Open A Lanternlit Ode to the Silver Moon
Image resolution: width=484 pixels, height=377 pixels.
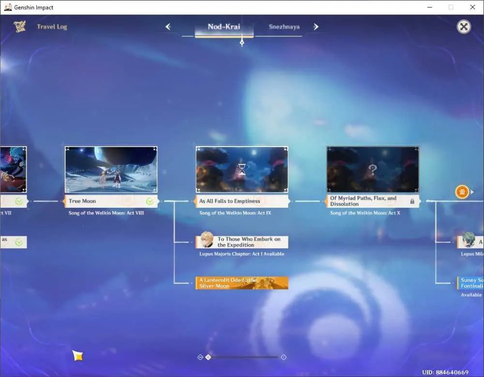point(242,283)
